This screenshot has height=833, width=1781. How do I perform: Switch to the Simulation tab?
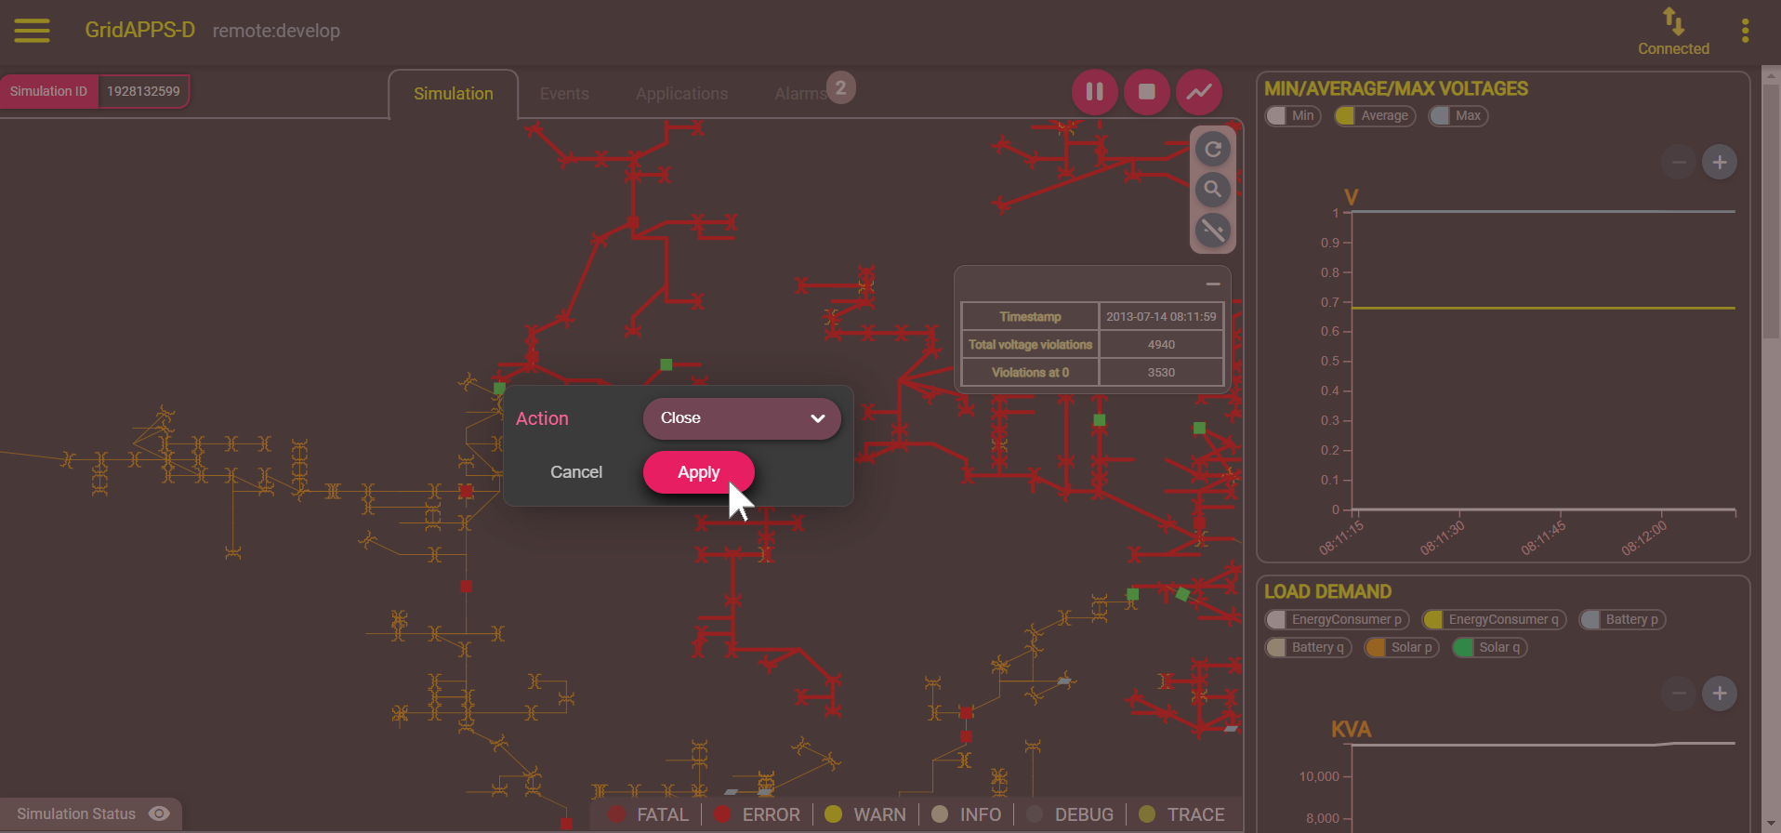point(454,94)
